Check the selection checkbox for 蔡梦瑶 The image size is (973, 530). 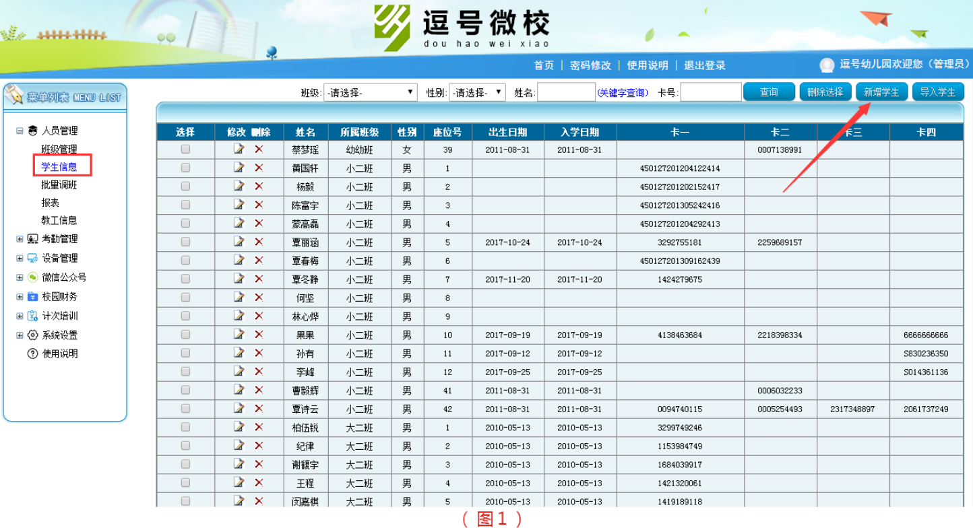coord(187,150)
